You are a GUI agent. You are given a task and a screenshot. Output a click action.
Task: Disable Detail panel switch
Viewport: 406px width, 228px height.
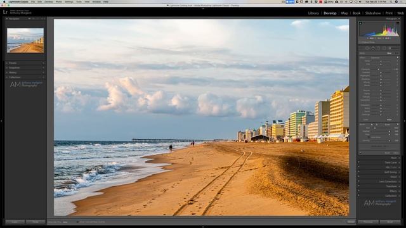tap(359, 177)
